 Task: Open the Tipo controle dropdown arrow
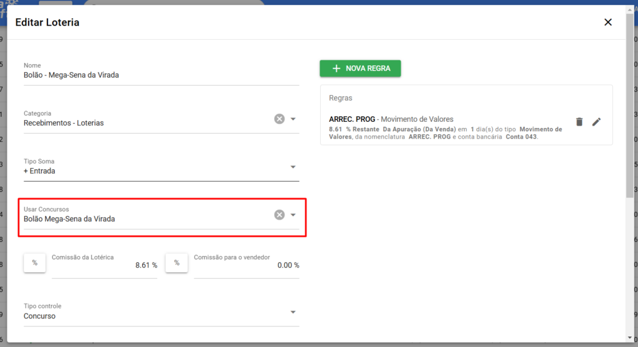coord(293,312)
